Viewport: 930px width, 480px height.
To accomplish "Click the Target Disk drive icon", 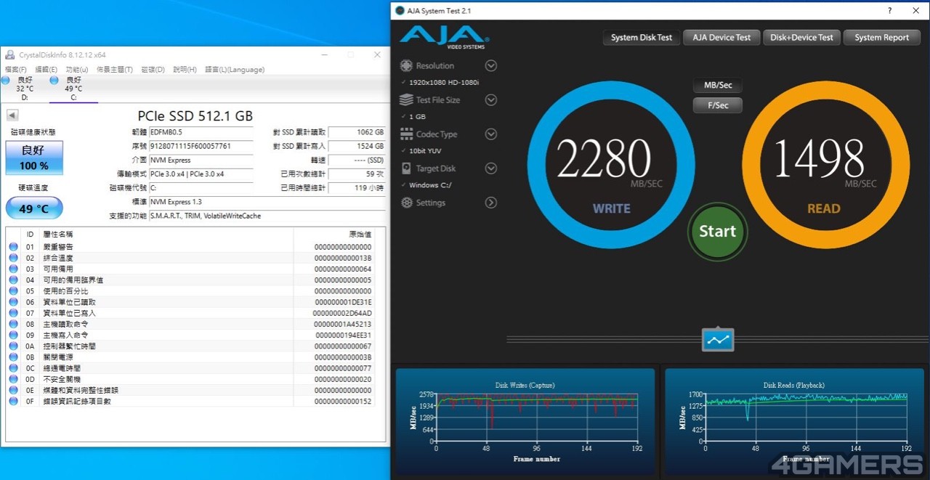I will tap(406, 168).
